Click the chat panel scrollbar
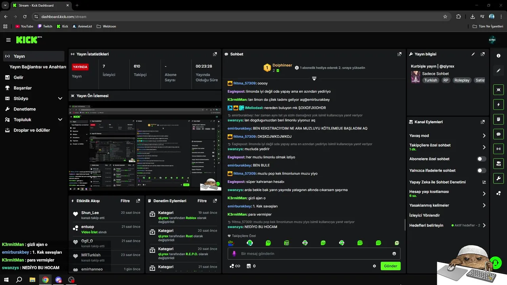Image resolution: width=507 pixels, height=285 pixels. tap(404, 225)
